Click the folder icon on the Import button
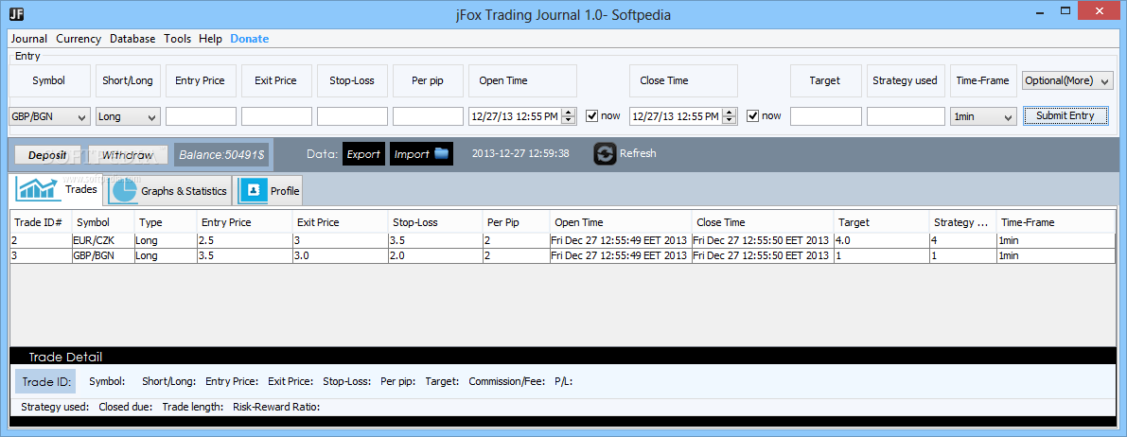This screenshot has width=1127, height=437. click(x=441, y=153)
